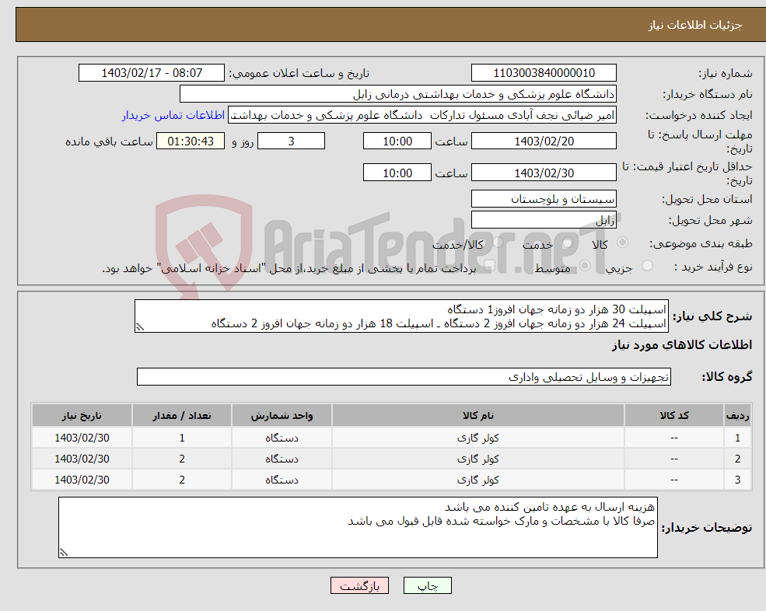
Task: Click quantity cell in row 1
Action: [x=182, y=438]
